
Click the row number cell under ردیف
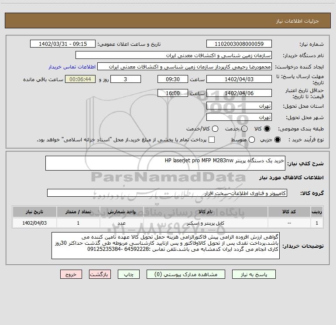pos(317,223)
